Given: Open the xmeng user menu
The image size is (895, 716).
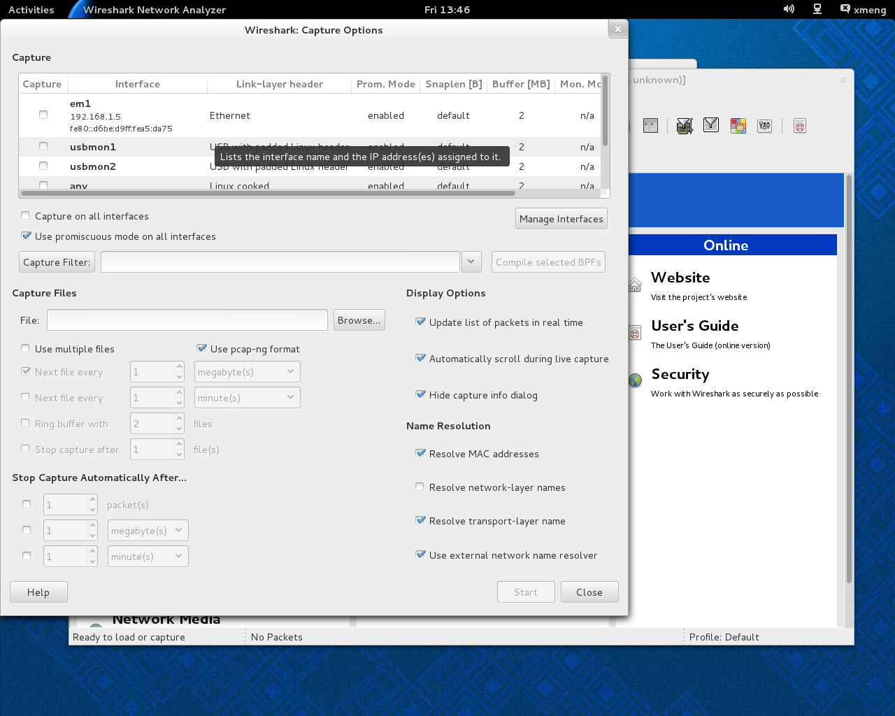Looking at the screenshot, I should click(864, 10).
